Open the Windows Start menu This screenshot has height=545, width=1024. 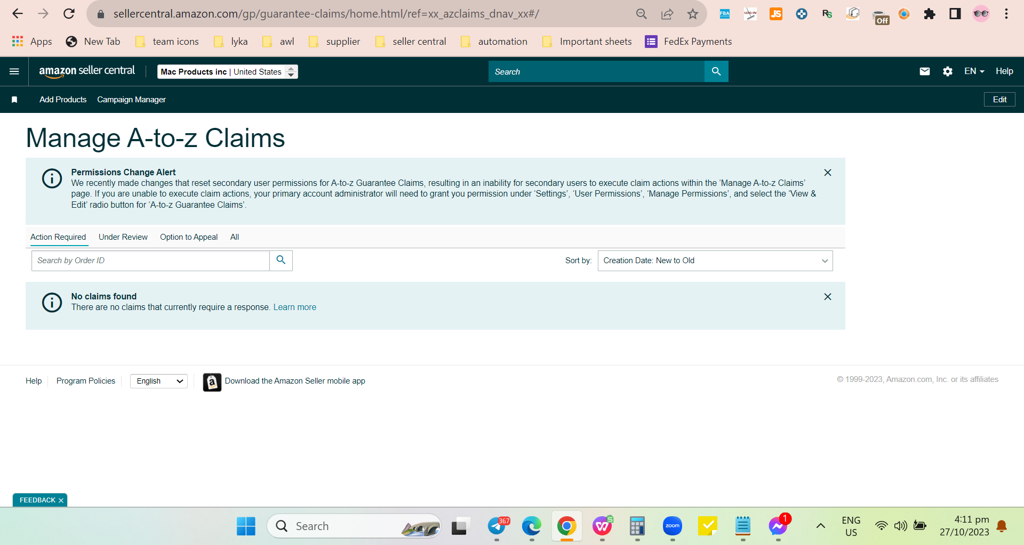click(246, 526)
